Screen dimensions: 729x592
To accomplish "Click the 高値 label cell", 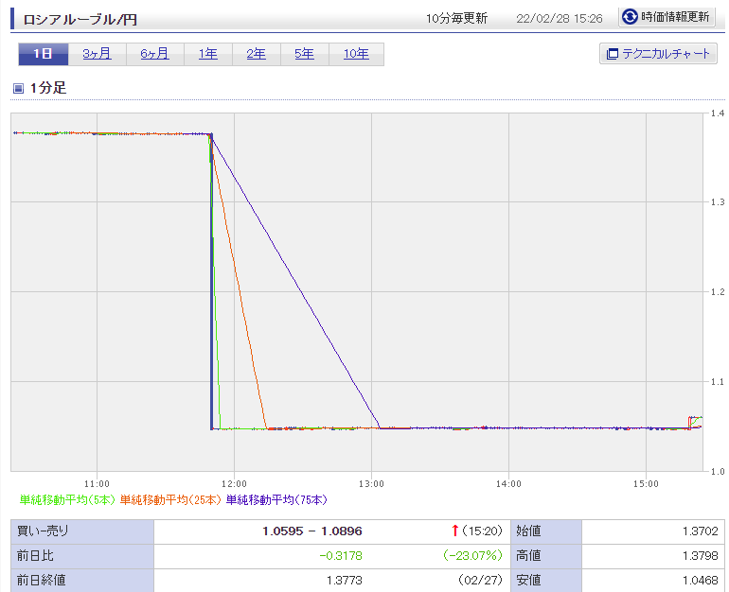I will [x=546, y=556].
